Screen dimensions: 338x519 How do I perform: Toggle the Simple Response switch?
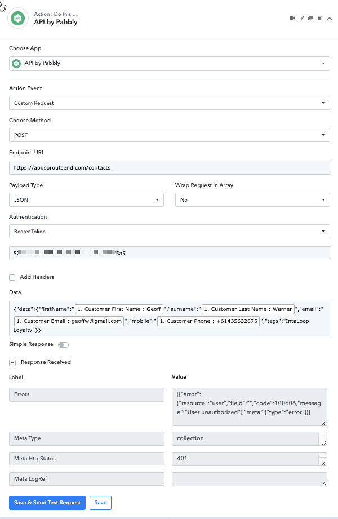[63, 345]
